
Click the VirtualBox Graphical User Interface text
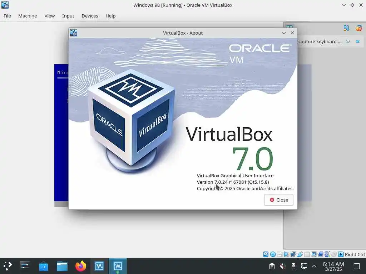(x=235, y=176)
